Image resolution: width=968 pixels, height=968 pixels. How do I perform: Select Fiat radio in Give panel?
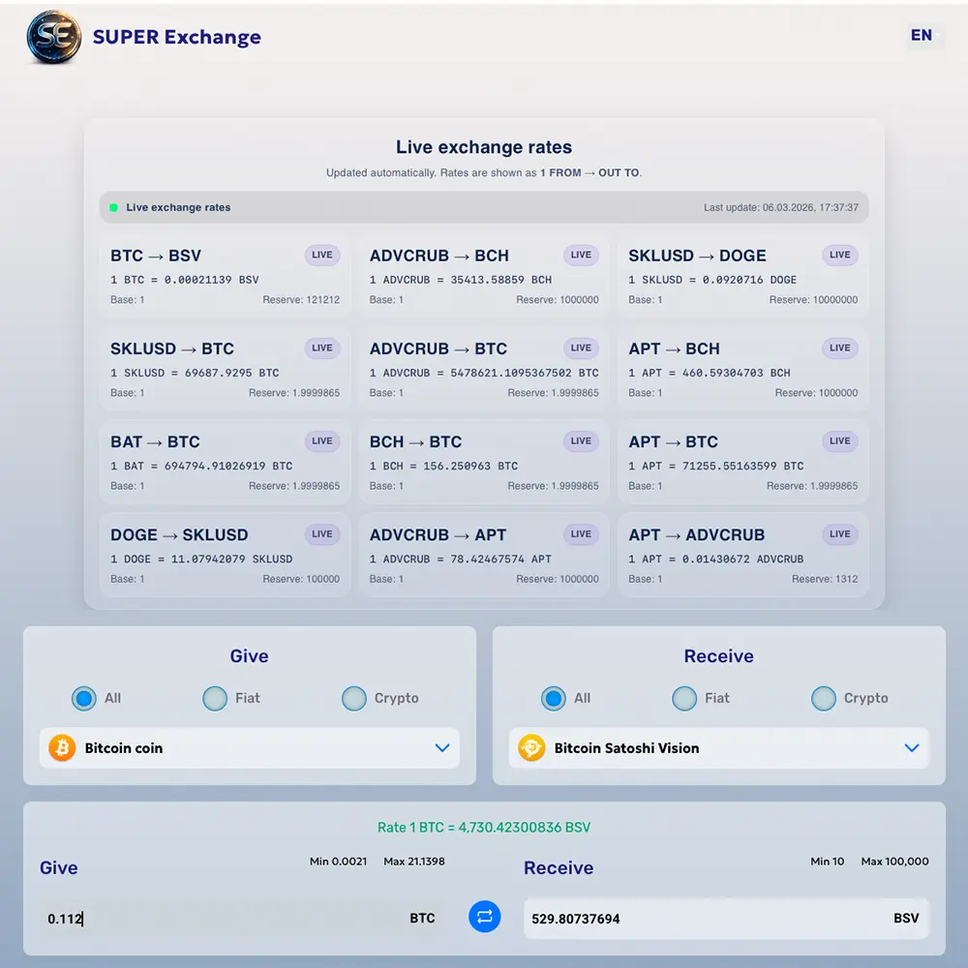pos(215,698)
